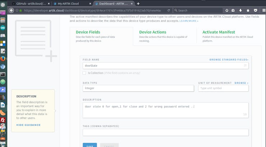Open the Firefox hamburger menu

click(x=264, y=10)
